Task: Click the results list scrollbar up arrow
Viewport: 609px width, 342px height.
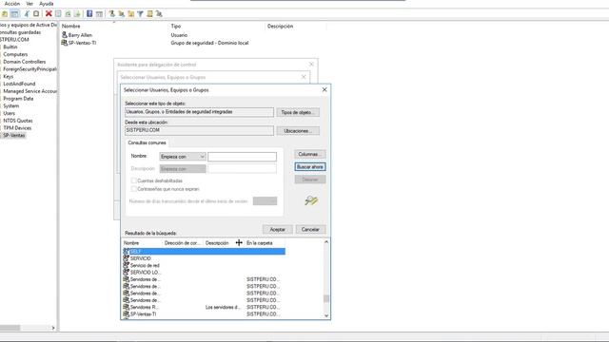Action: [x=326, y=242]
